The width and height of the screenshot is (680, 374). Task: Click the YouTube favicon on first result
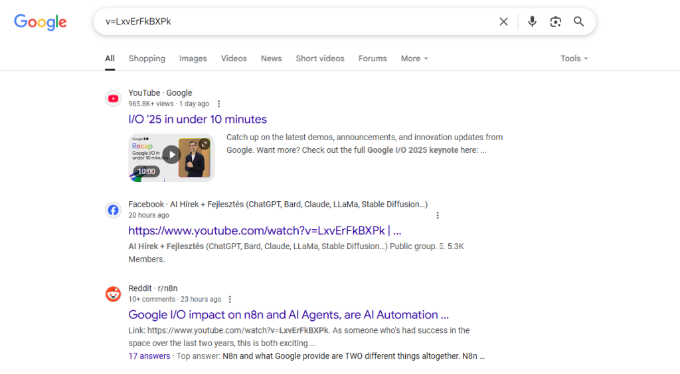point(113,98)
